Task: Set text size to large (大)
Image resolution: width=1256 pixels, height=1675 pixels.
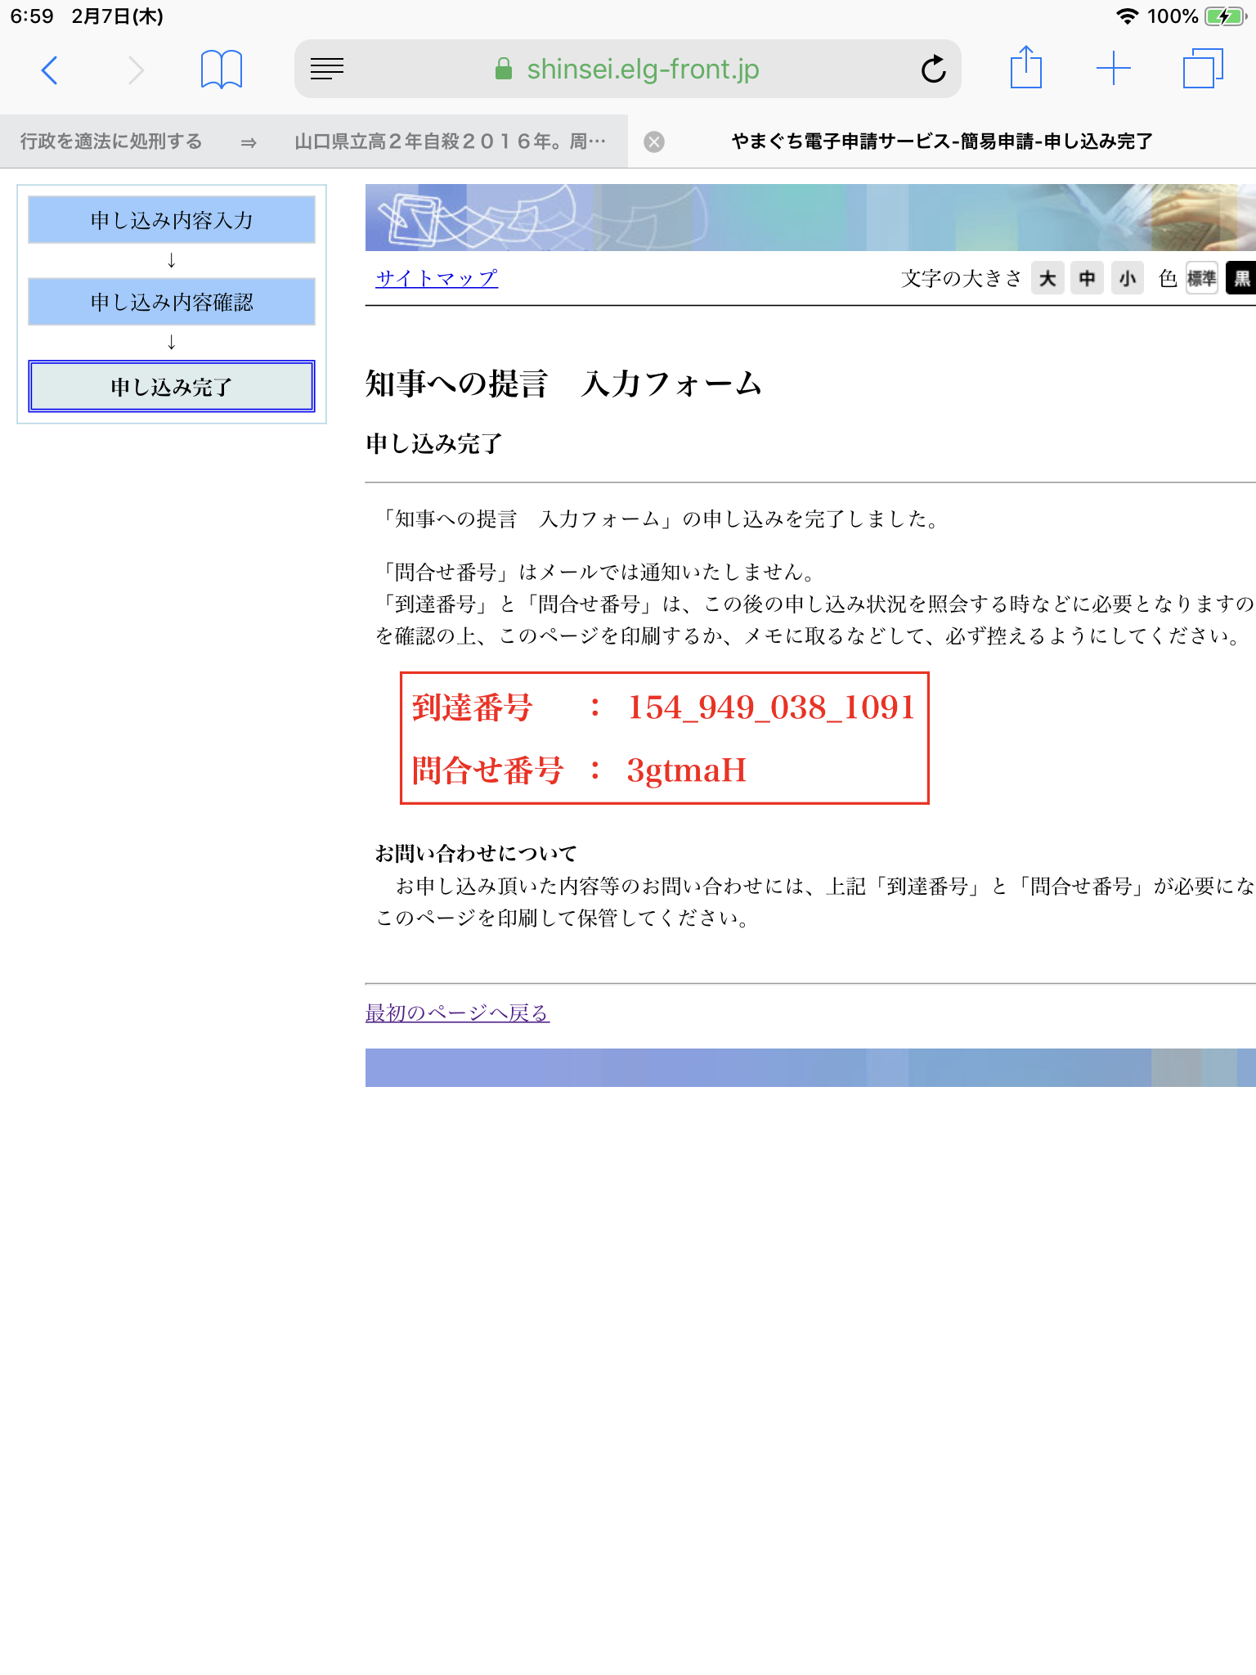Action: click(x=1047, y=279)
